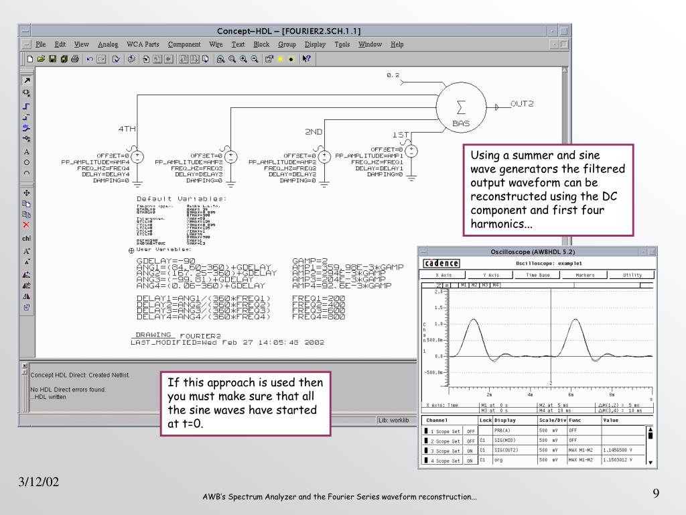This screenshot has height=515, width=686.
Task: Open the X Axis oscilloscope button
Action: [443, 275]
